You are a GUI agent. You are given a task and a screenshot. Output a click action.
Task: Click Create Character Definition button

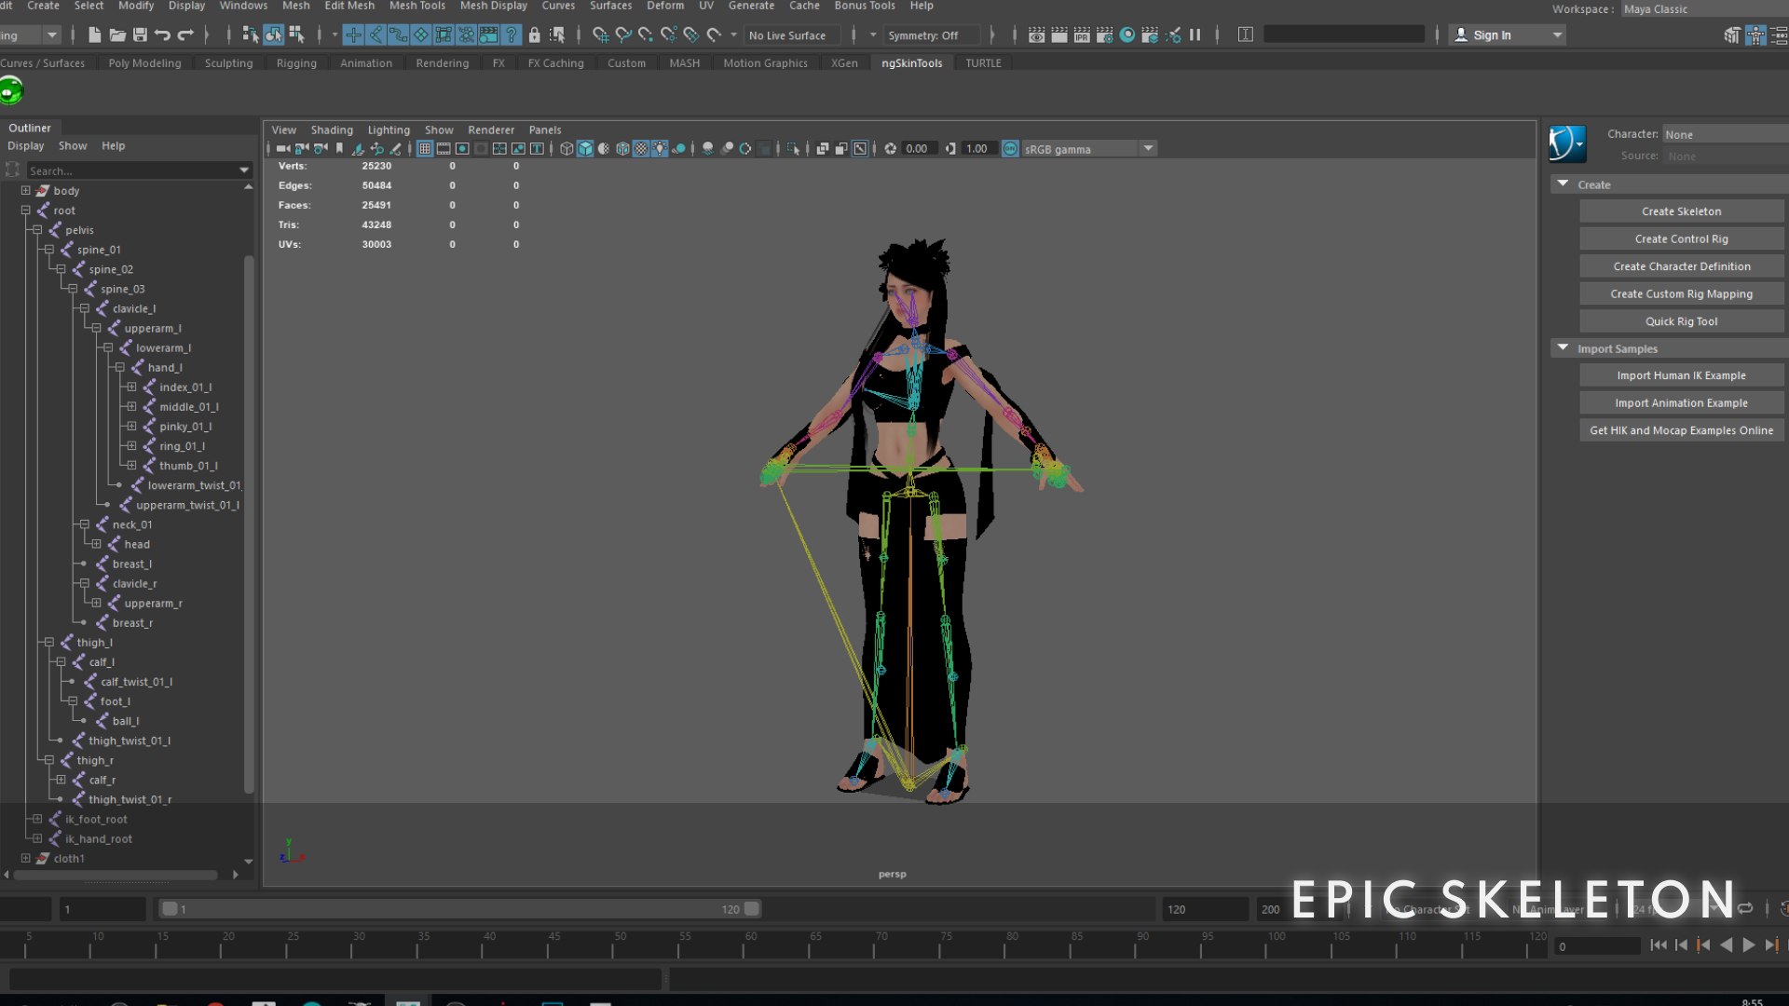(x=1681, y=266)
